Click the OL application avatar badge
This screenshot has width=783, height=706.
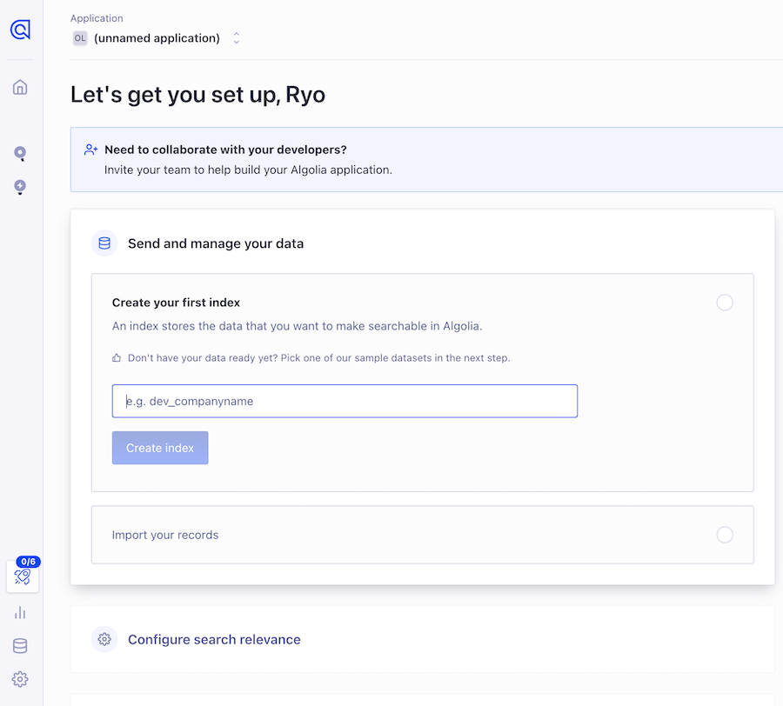[x=80, y=38]
